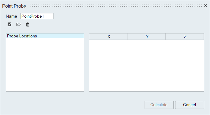Delete probe using the trash icon
Viewport: 210px width, 115px height.
point(28,25)
